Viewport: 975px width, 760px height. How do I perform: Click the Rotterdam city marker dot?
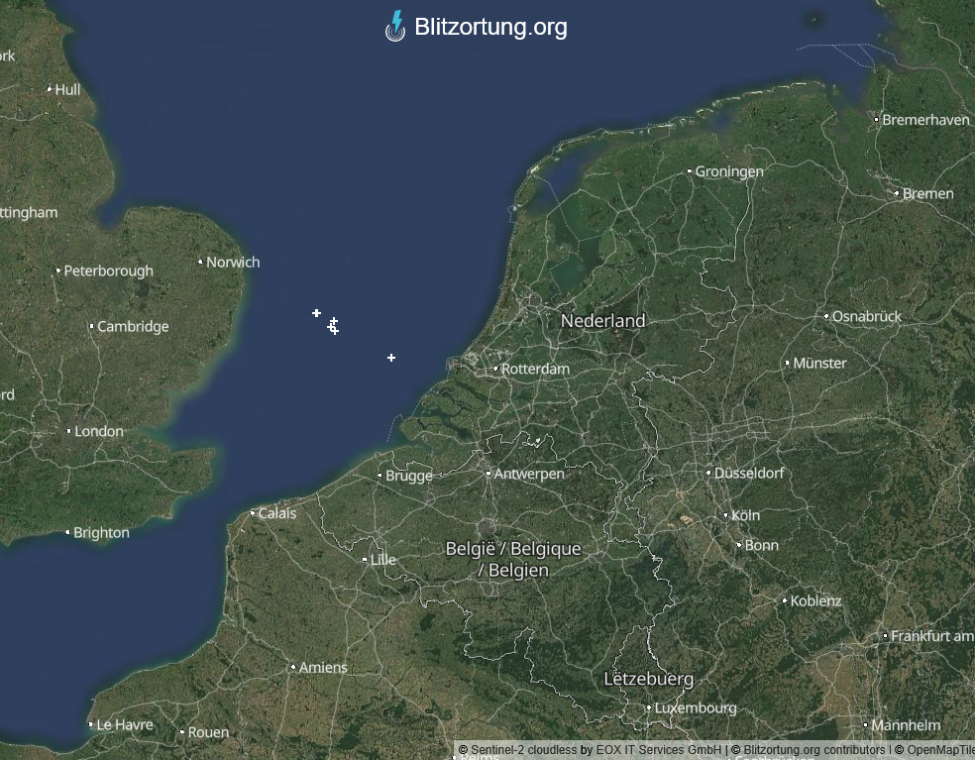pos(495,369)
